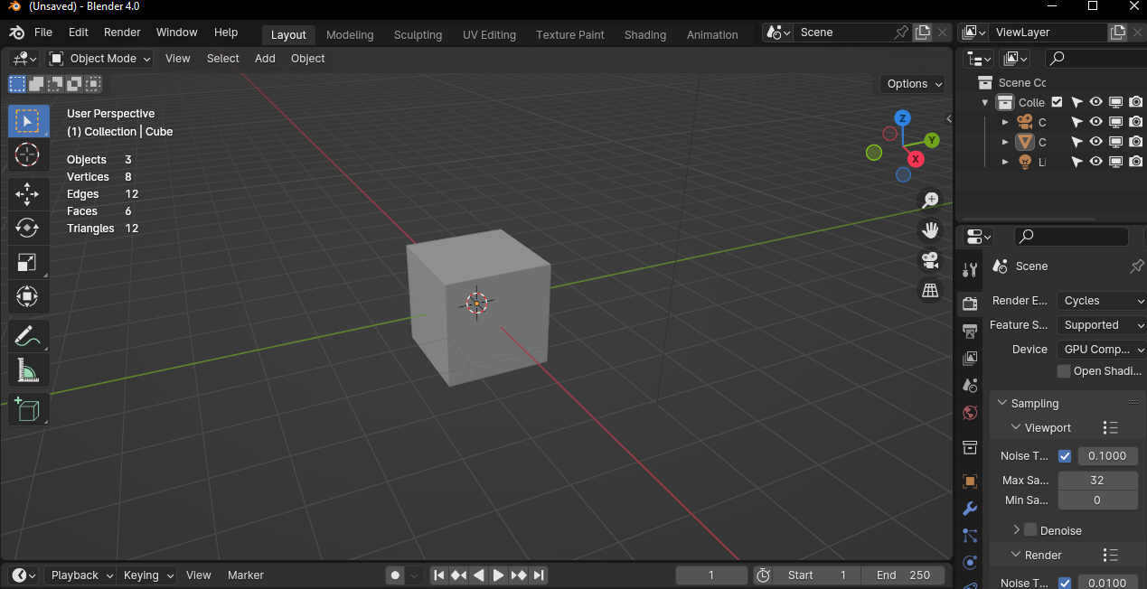Enable Open Shading Language checkbox
1147x589 pixels.
(1064, 371)
